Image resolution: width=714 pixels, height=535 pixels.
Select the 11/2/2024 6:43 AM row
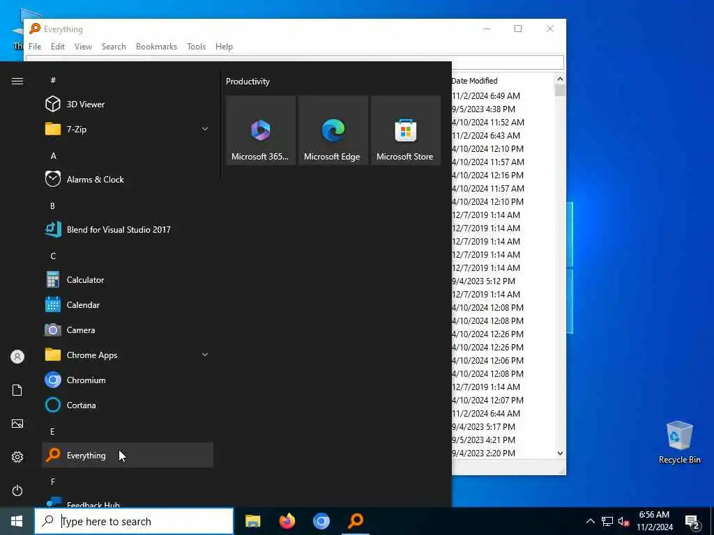(486, 135)
